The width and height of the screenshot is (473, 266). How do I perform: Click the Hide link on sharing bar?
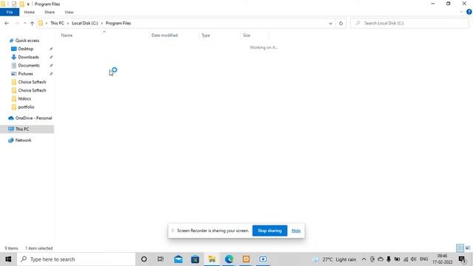(x=296, y=231)
